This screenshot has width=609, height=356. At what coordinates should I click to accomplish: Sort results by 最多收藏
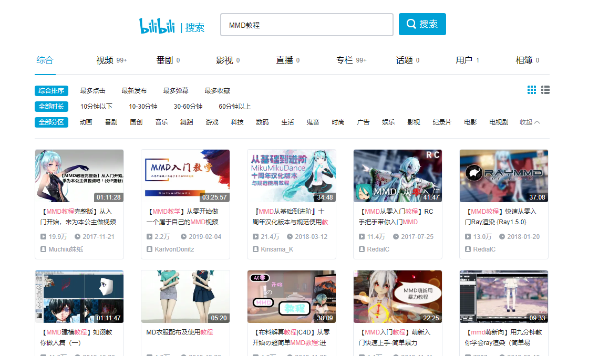[217, 91]
